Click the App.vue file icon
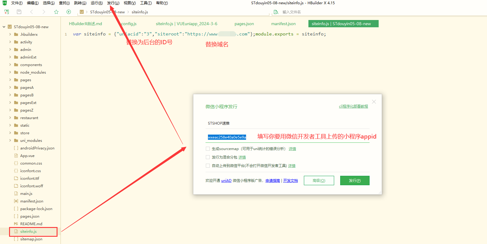 pyautogui.click(x=16, y=155)
